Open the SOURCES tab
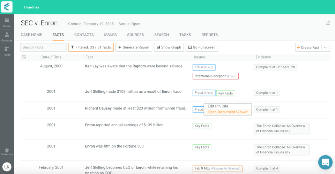The height and width of the screenshot is (174, 335). (x=135, y=35)
